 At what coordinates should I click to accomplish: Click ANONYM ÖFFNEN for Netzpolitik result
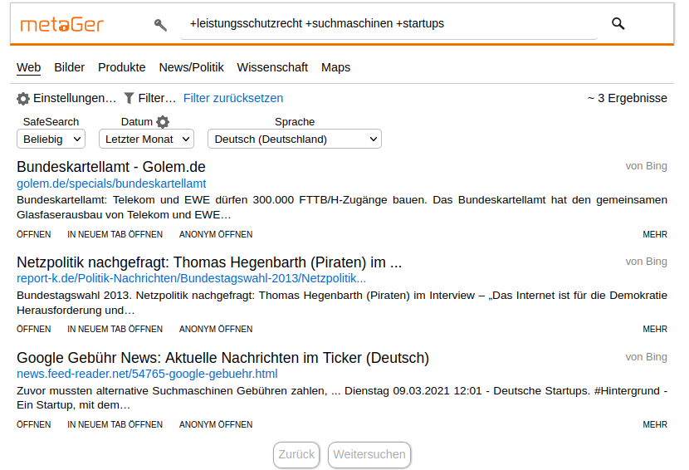coord(216,330)
